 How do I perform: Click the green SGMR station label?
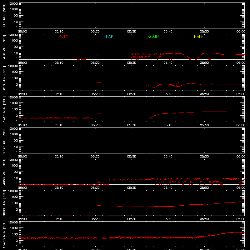point(153,37)
